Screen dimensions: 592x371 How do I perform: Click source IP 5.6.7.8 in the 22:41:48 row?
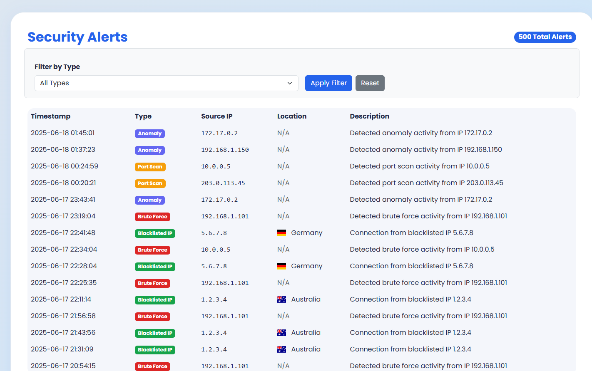coord(214,233)
